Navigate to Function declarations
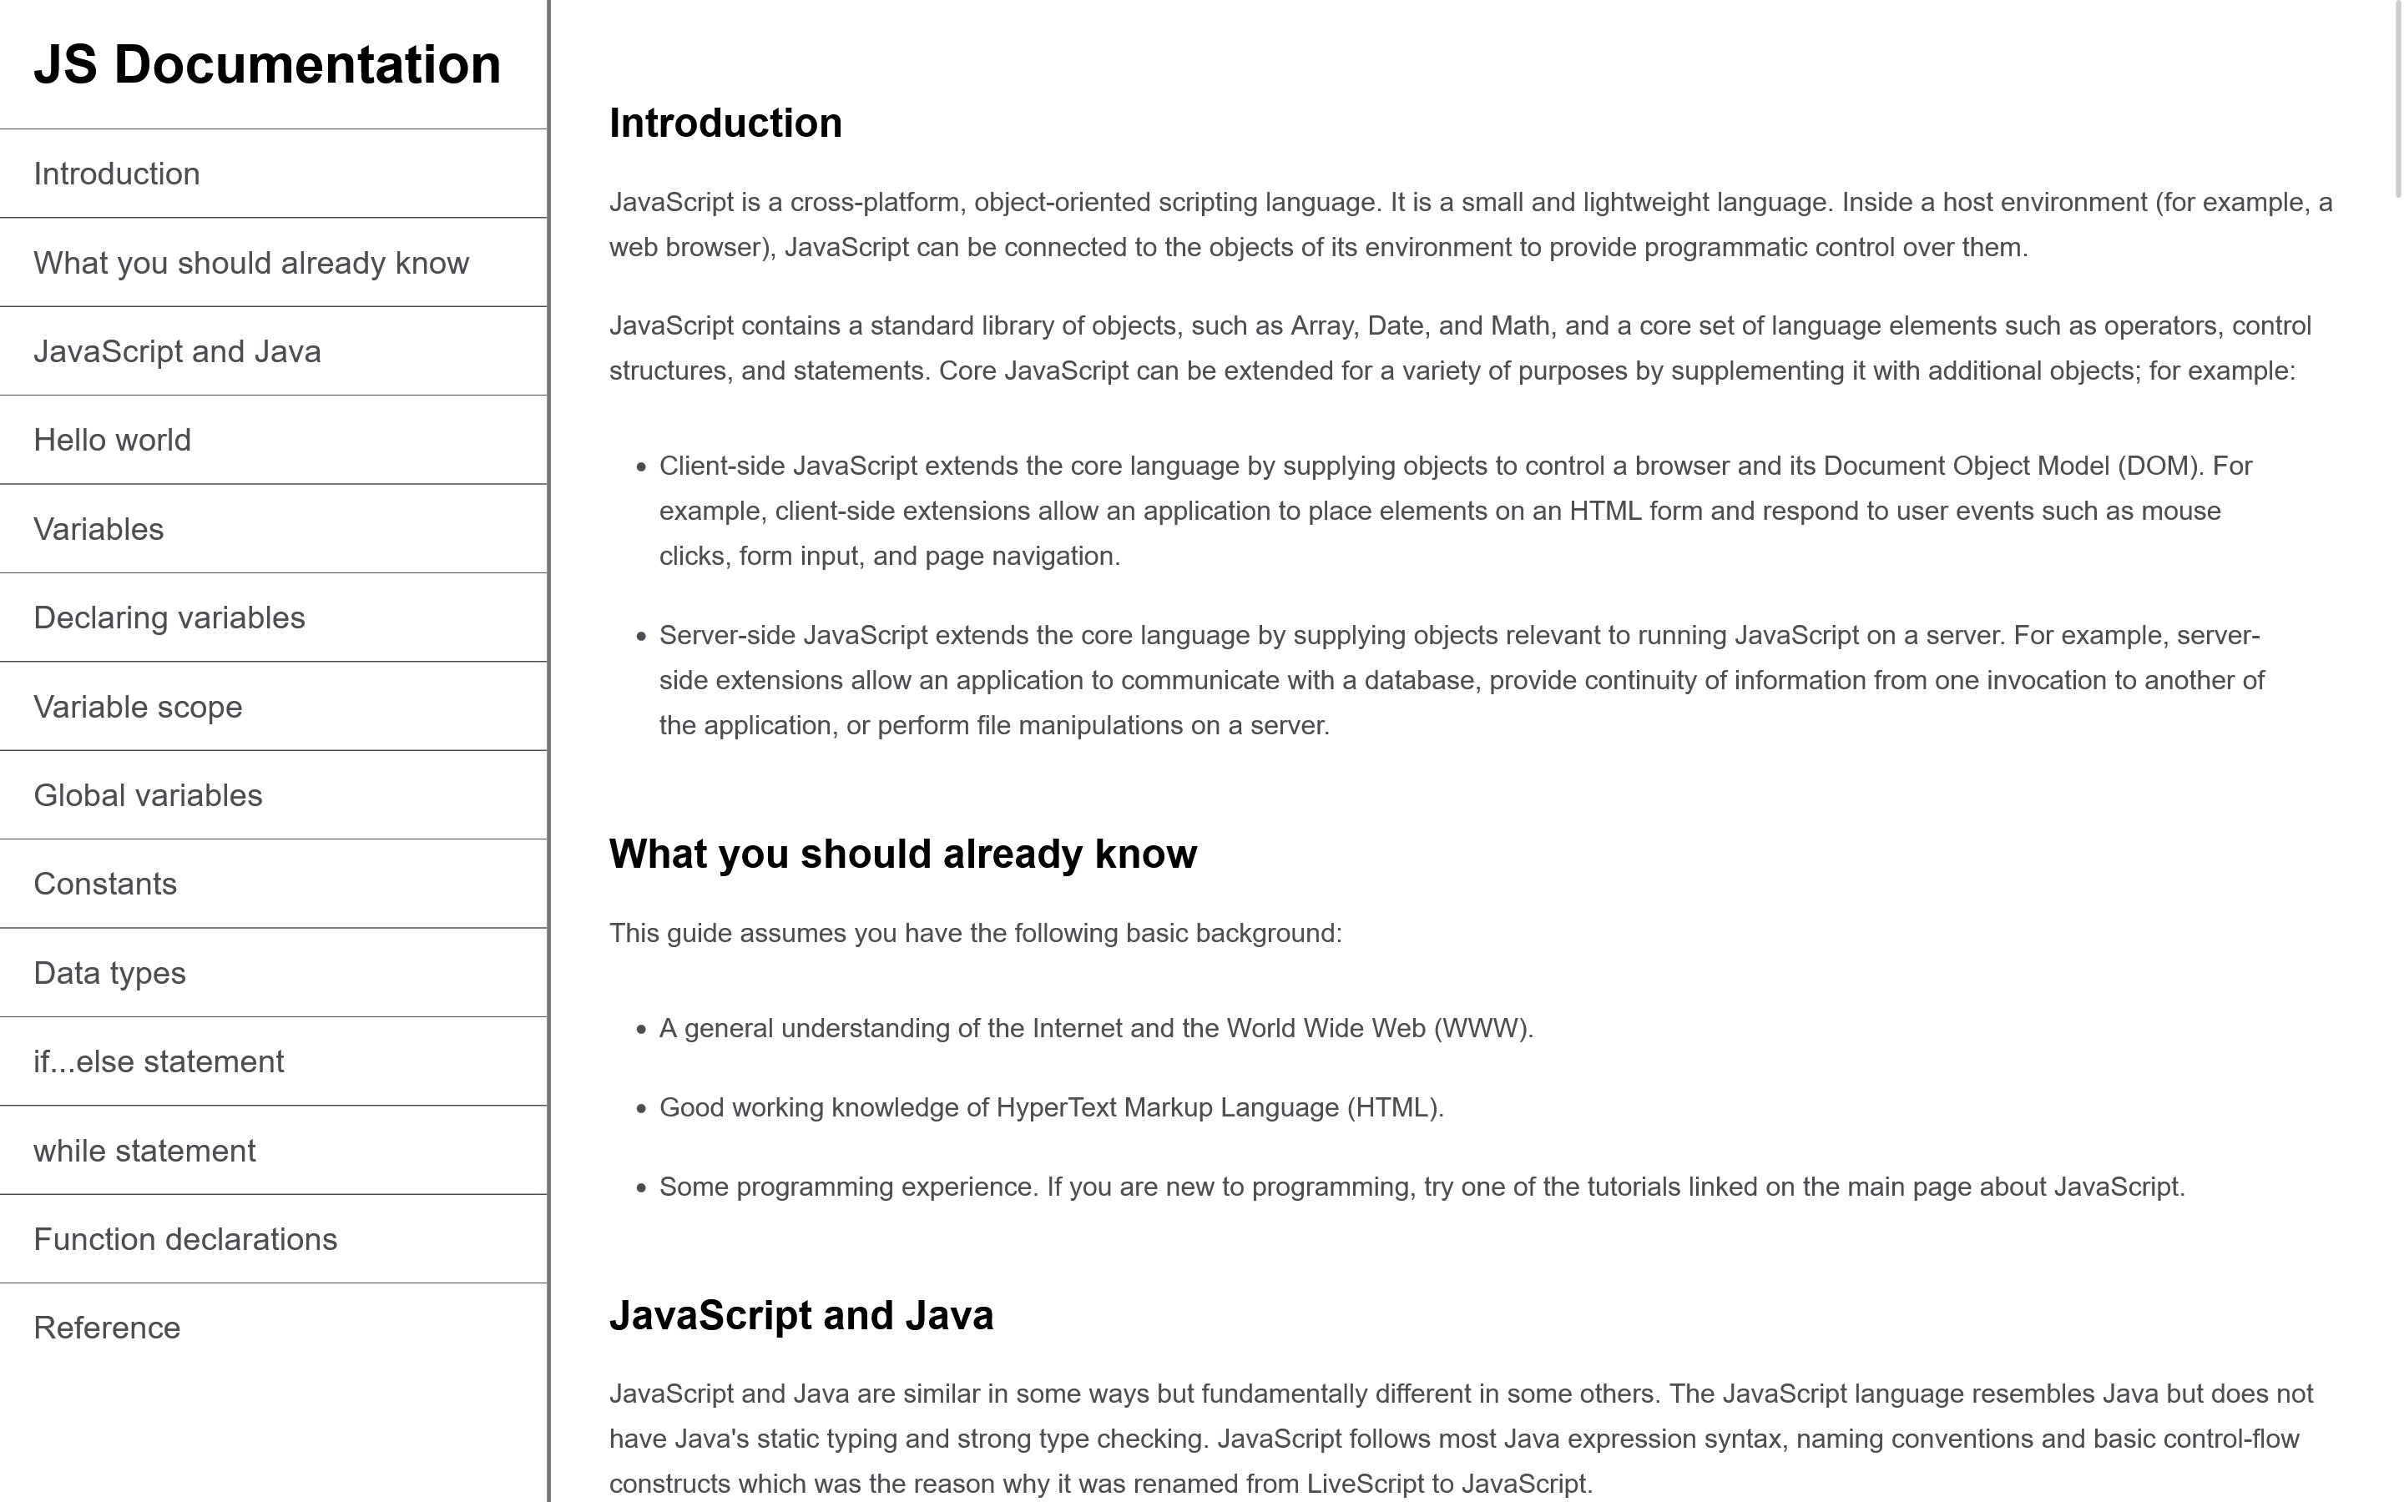Screen dimensions: 2404x1502 coord(186,1239)
